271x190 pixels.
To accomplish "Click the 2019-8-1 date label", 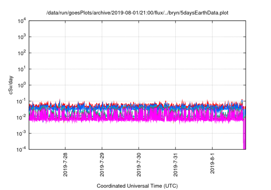I will pos(212,163).
